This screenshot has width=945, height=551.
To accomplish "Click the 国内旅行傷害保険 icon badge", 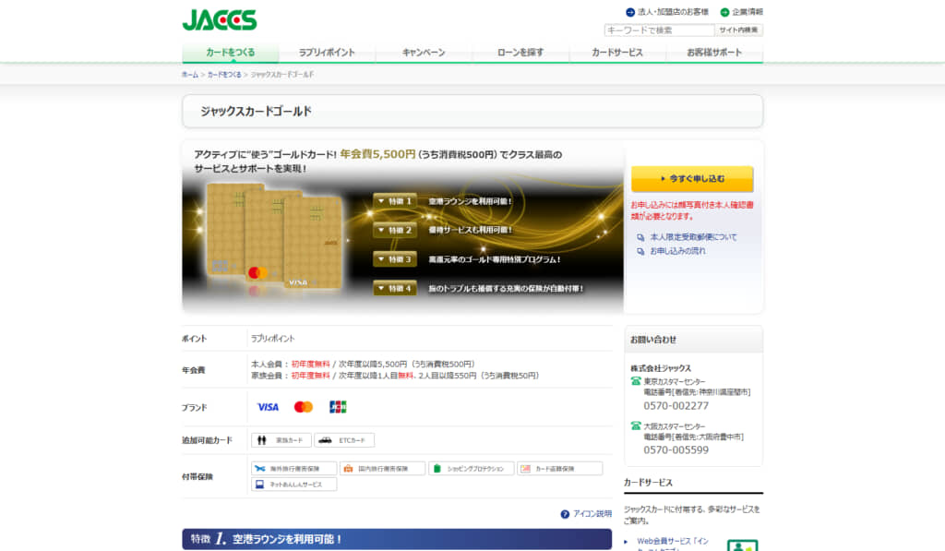I will coord(383,469).
